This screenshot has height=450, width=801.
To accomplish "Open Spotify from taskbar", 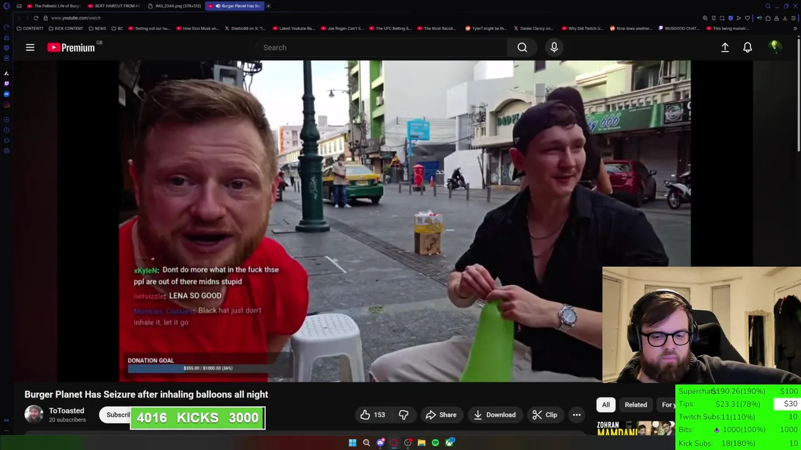I will 435,443.
